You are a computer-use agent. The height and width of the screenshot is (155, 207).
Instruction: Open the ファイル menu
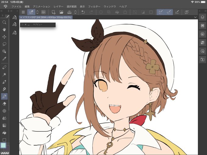click(x=16, y=6)
